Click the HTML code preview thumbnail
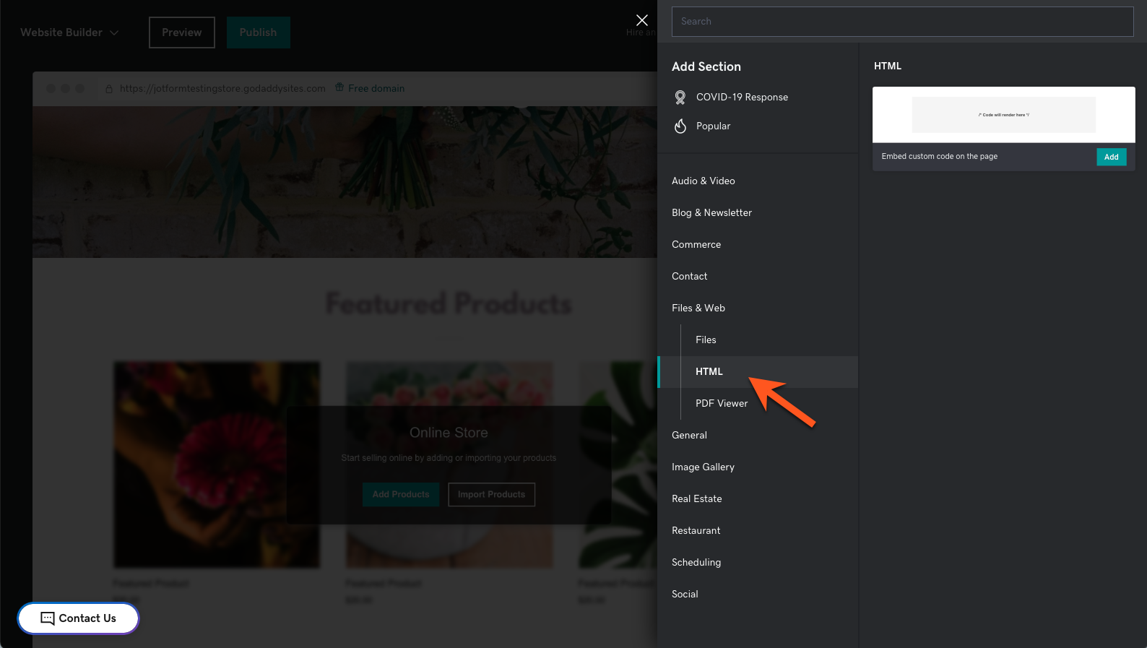 (x=1003, y=115)
